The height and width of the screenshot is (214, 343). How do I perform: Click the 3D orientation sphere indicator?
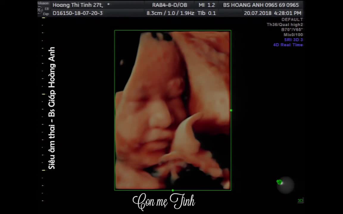tap(285, 185)
